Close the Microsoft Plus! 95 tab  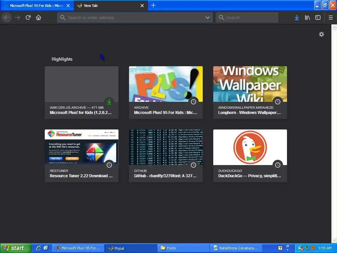pyautogui.click(x=68, y=6)
